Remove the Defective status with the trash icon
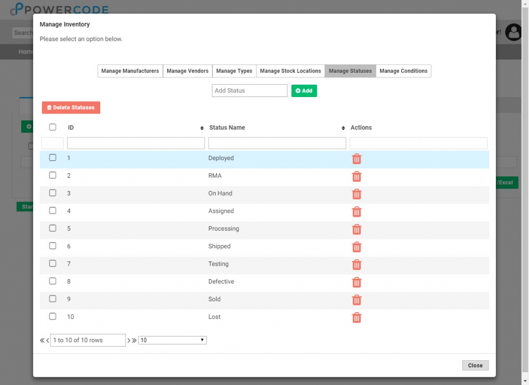Screen dimensions: 529x385 coord(356,282)
